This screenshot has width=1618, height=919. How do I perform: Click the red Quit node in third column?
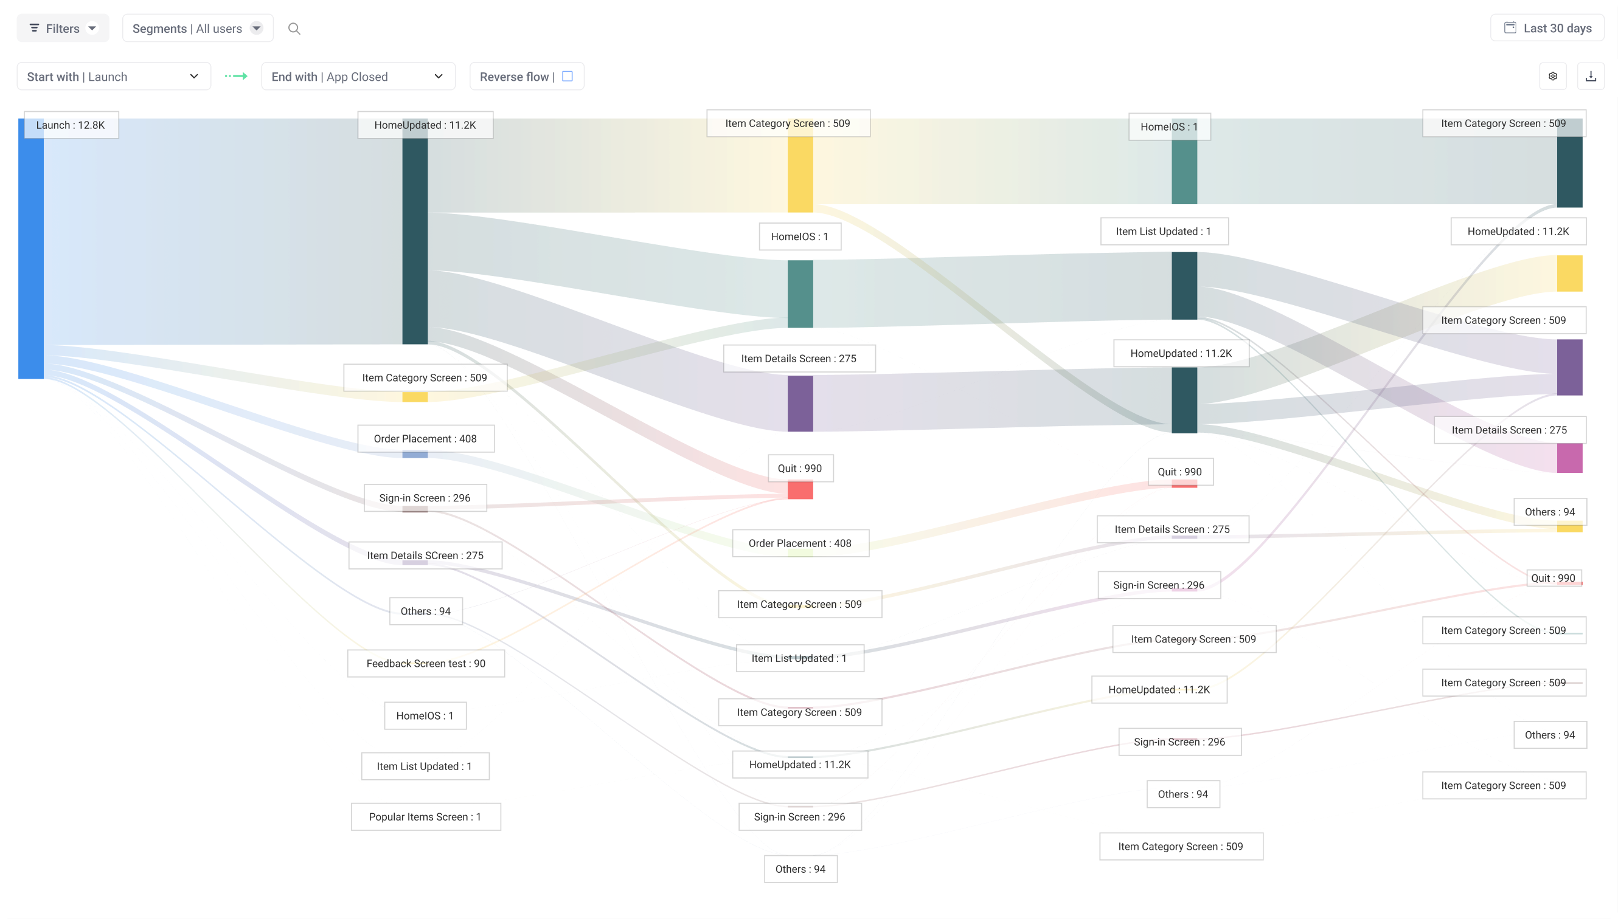799,490
